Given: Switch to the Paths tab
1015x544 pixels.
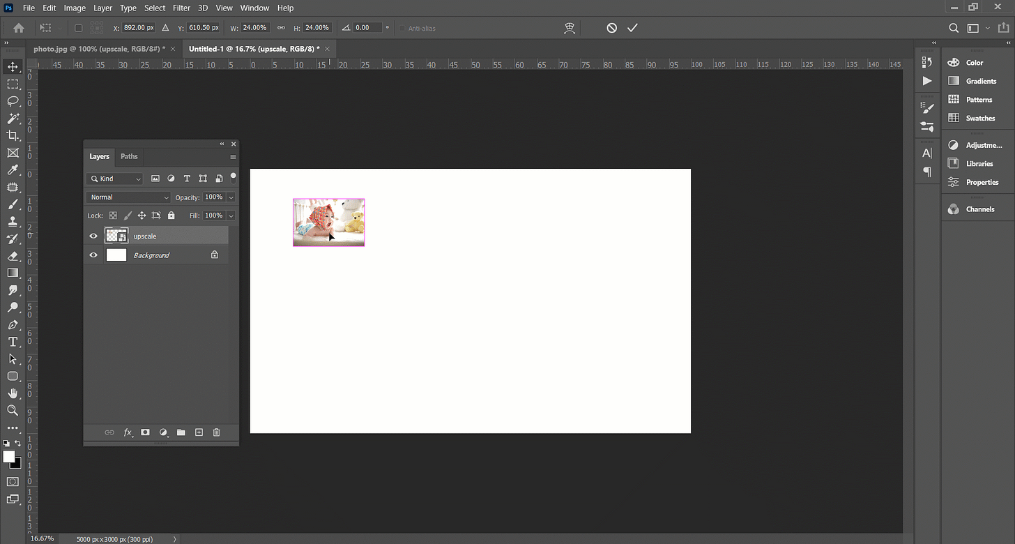Looking at the screenshot, I should (129, 156).
